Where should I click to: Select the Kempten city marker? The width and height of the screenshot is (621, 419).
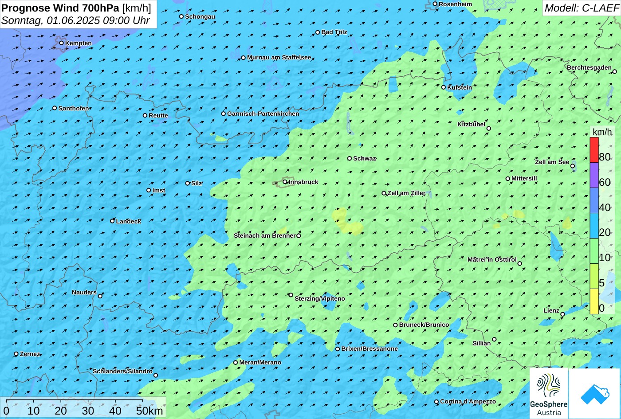pyautogui.click(x=62, y=43)
